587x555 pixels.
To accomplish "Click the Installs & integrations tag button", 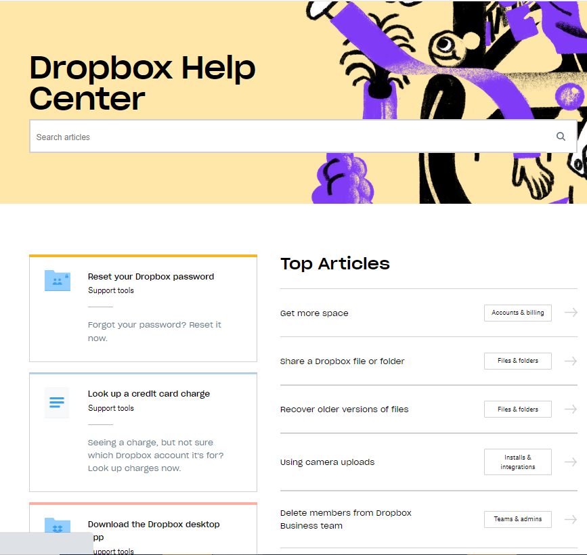I will pos(518,462).
